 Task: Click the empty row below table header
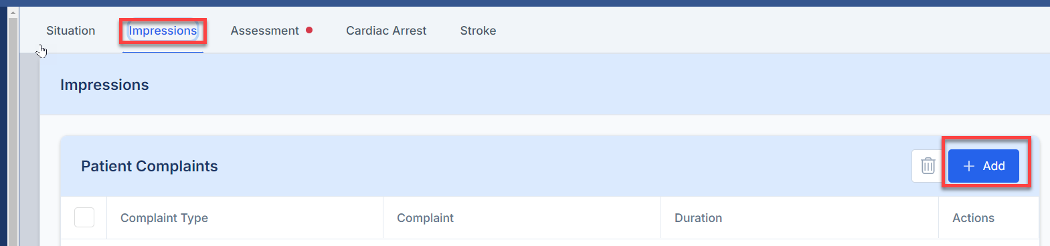coord(549,243)
